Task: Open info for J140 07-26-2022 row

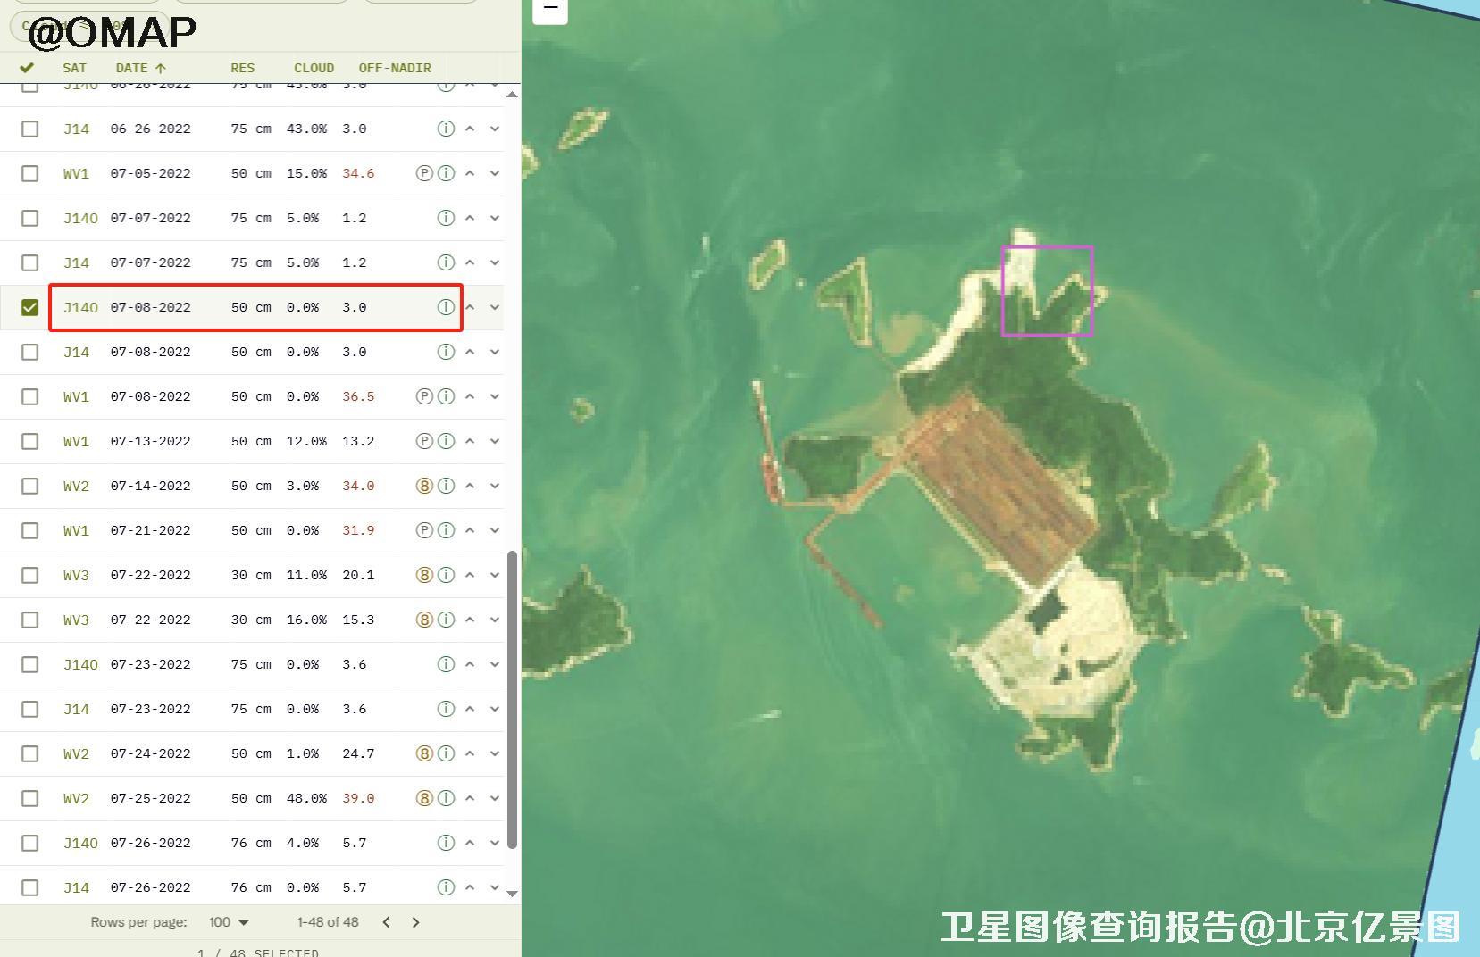Action: (446, 843)
